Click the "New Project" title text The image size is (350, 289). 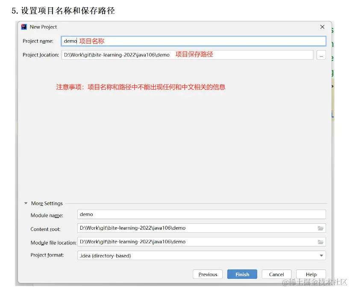point(43,27)
